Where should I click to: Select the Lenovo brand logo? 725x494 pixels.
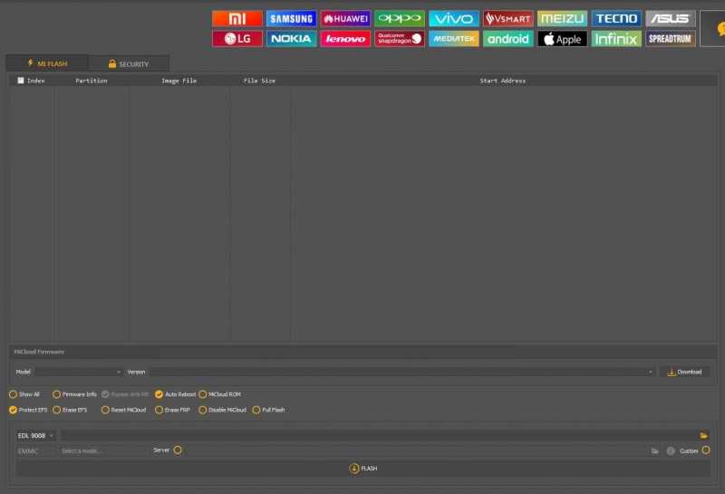tap(345, 39)
